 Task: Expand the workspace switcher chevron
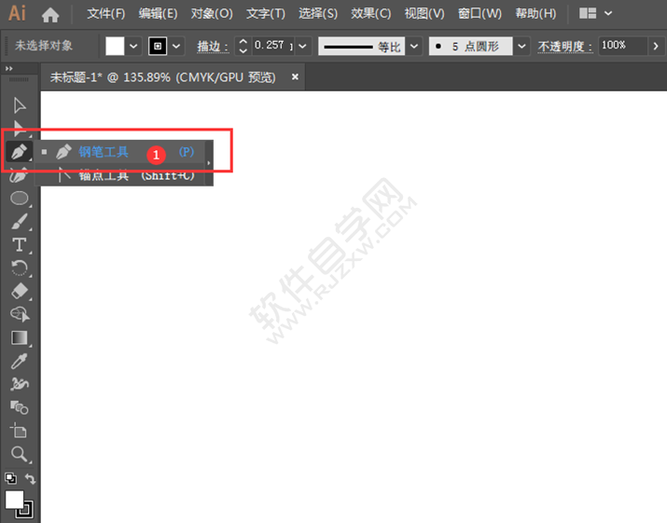point(608,13)
